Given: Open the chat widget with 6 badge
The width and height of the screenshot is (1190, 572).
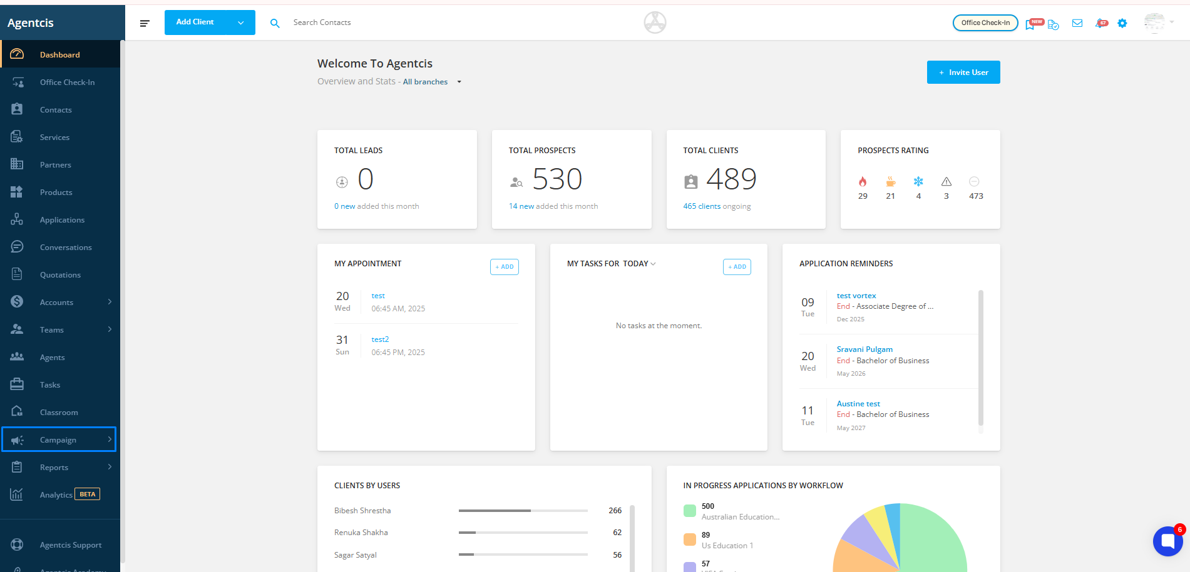Looking at the screenshot, I should pos(1168,541).
